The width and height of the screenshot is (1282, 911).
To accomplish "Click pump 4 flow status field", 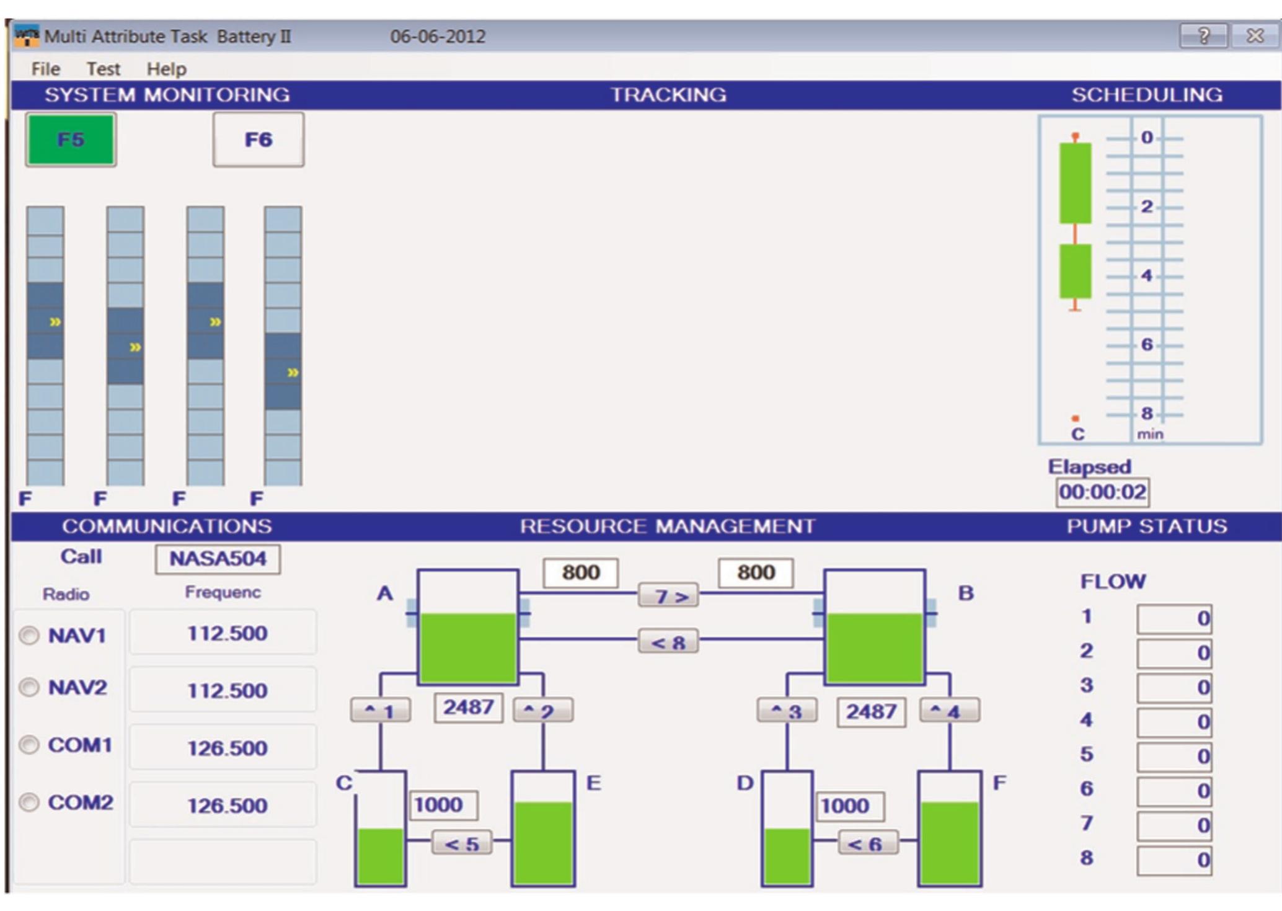I will coord(1174,722).
